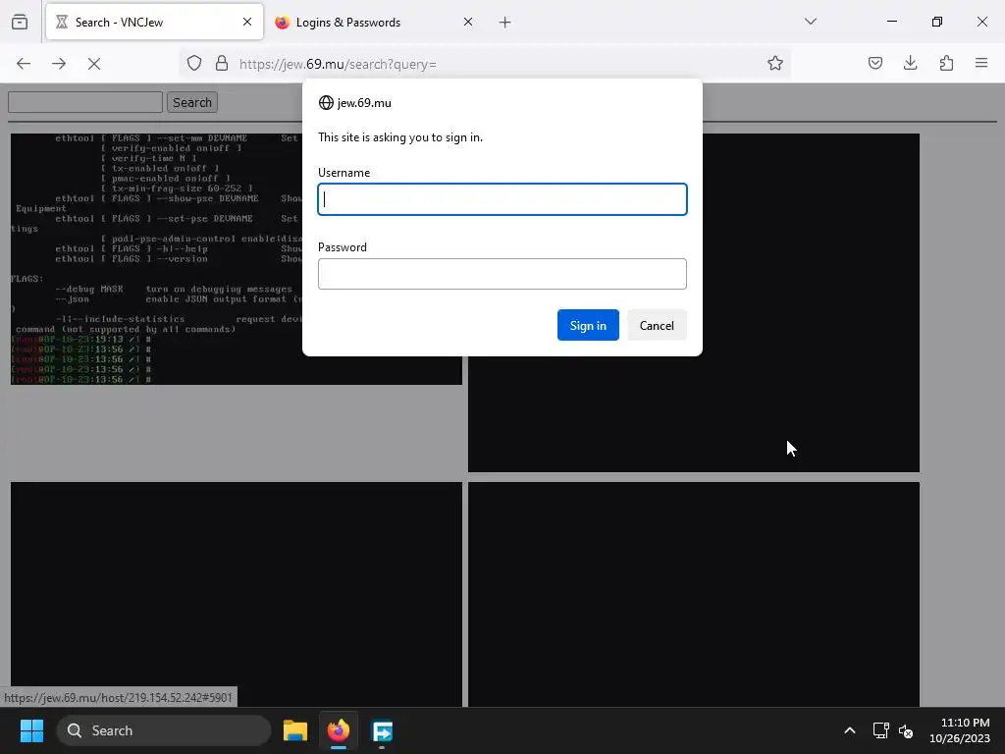Switch to the Search - VNCJew tab

coord(154,22)
